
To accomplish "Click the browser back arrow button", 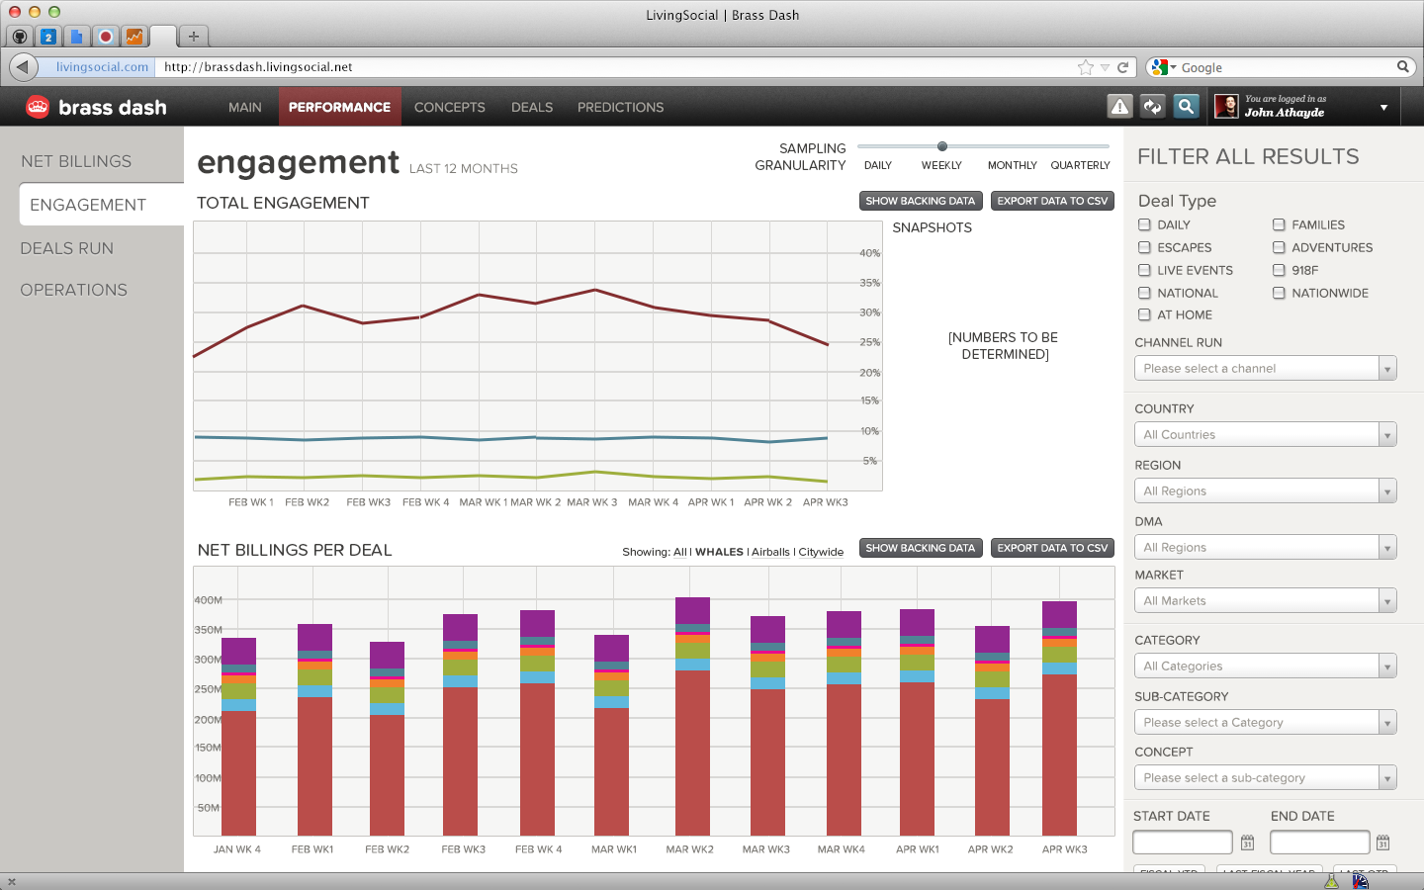I will tap(24, 67).
